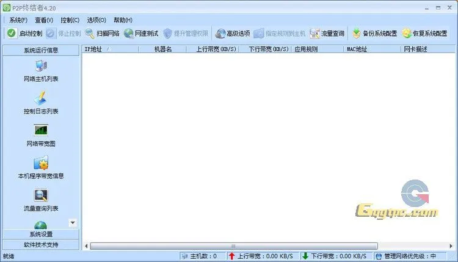Start a scan with the 扫描网络 magnifier icon
458x262 pixels.
(90, 34)
